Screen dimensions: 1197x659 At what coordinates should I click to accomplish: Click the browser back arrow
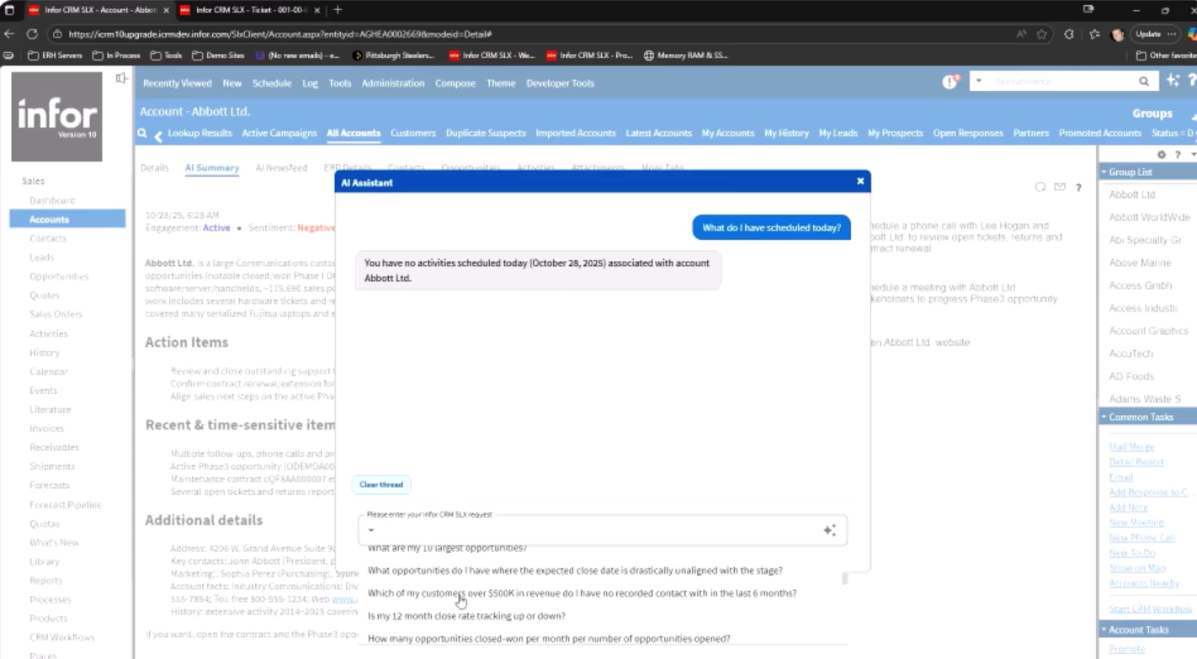[x=10, y=35]
